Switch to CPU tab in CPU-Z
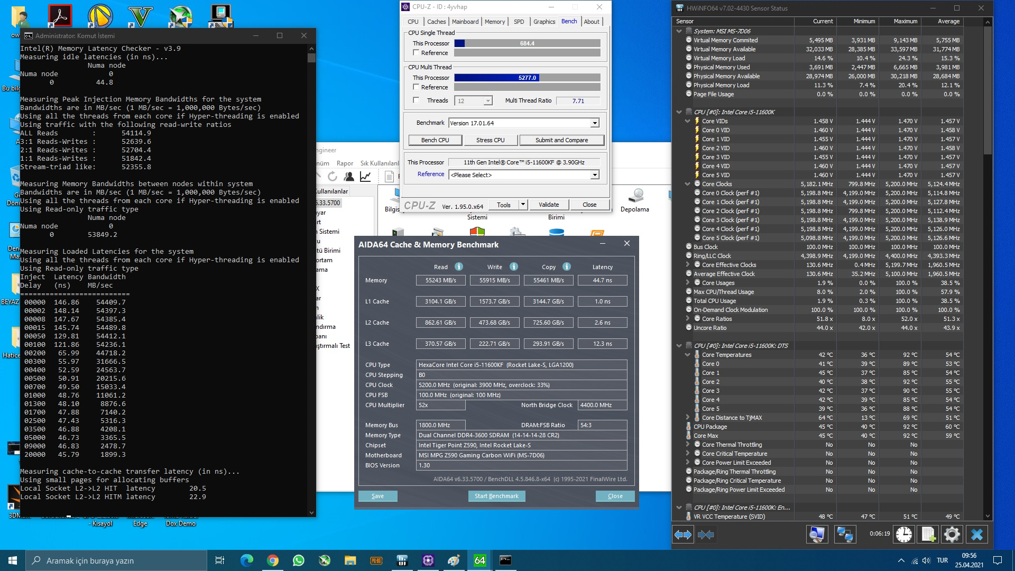Image resolution: width=1015 pixels, height=571 pixels. click(413, 22)
